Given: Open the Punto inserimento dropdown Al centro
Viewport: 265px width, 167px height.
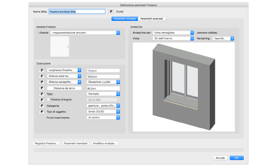Looking at the screenshot, I should (103, 117).
